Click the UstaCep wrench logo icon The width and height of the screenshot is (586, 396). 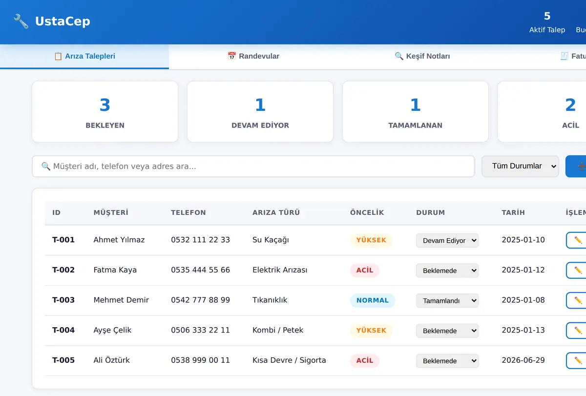pos(21,21)
